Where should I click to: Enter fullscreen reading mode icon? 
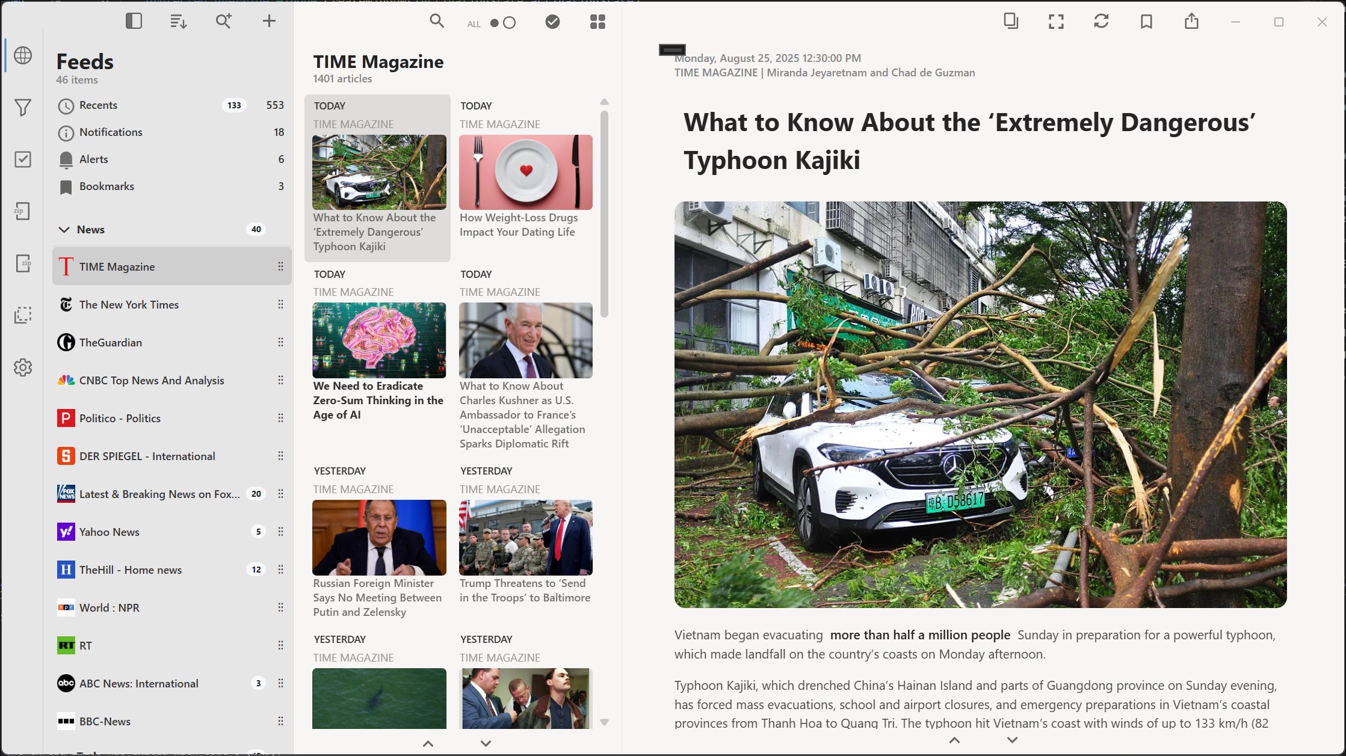1056,22
